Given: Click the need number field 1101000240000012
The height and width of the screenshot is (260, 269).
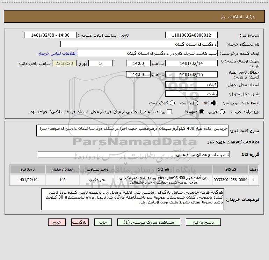Looking at the screenshot, I should [191, 35].
